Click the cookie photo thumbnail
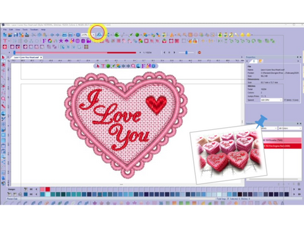The height and width of the screenshot is (228, 304). coord(229,154)
